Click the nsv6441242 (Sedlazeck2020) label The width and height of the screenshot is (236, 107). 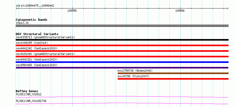click(x=37, y=48)
